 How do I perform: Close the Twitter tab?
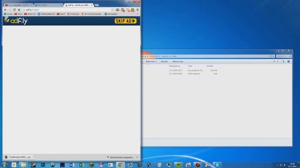coord(61,5)
